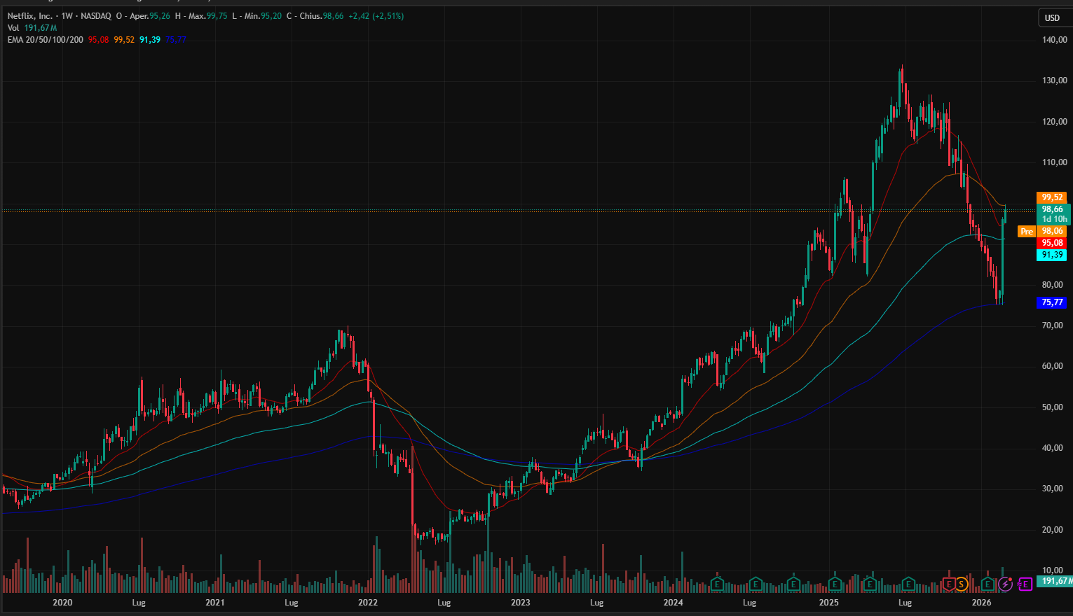Click the cyan 91,39 price axis label
1073x616 pixels.
pyautogui.click(x=1052, y=255)
